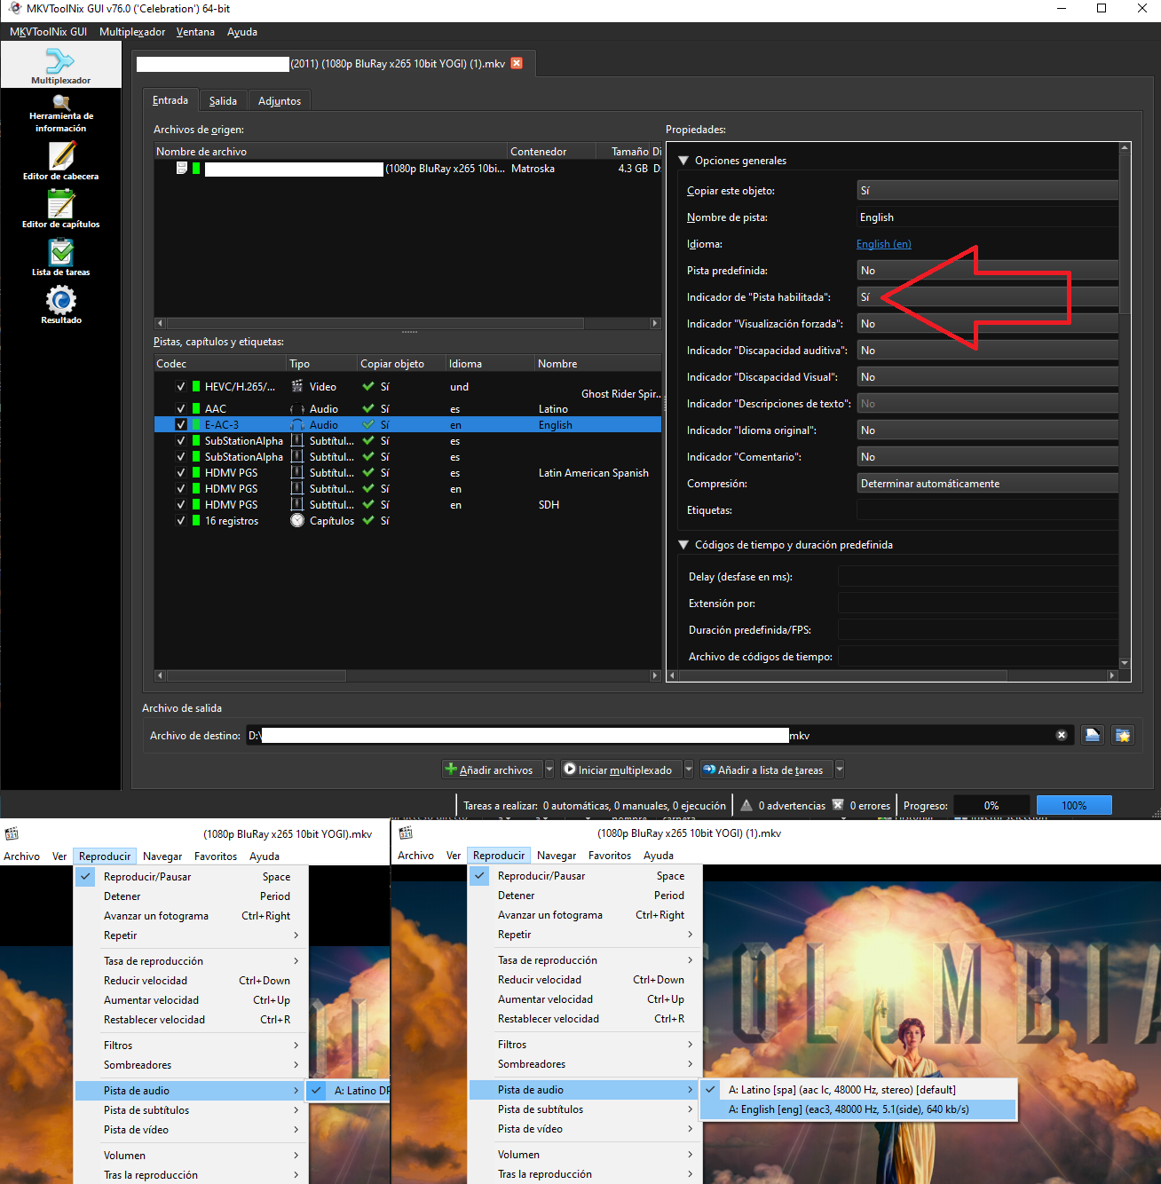Viewport: 1161px width, 1184px height.
Task: Open the arrow menu beside Añadir archivos
Action: [x=549, y=770]
